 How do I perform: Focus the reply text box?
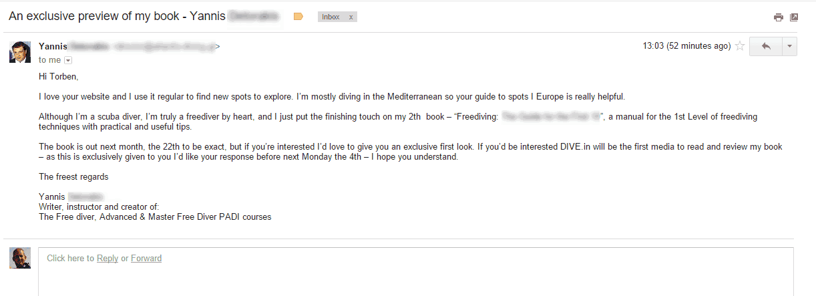pos(416,272)
